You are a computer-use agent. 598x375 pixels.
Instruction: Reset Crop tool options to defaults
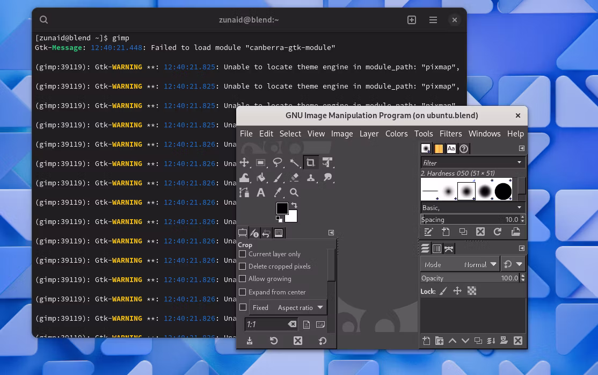click(x=322, y=341)
